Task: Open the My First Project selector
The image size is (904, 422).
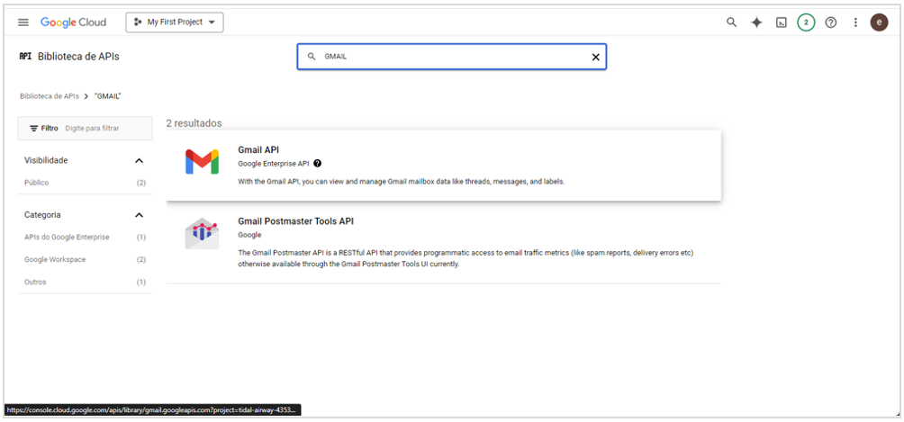Action: point(175,22)
